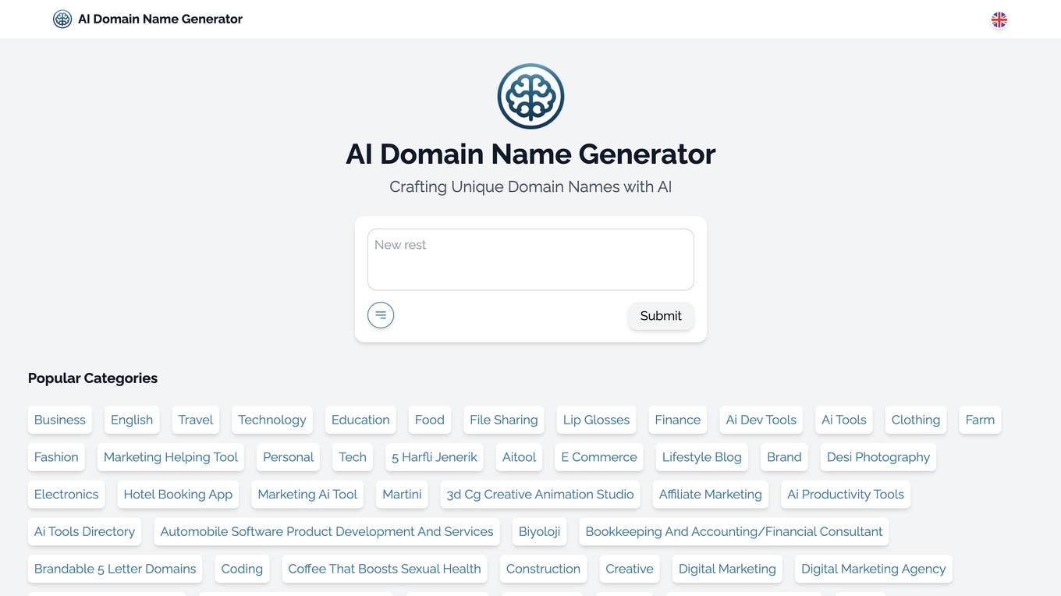Select the Digital Marketing category
This screenshot has height=596, width=1061.
tap(727, 569)
